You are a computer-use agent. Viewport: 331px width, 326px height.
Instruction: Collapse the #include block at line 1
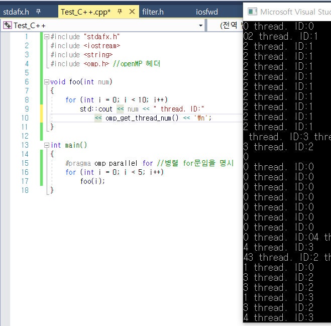(46, 37)
